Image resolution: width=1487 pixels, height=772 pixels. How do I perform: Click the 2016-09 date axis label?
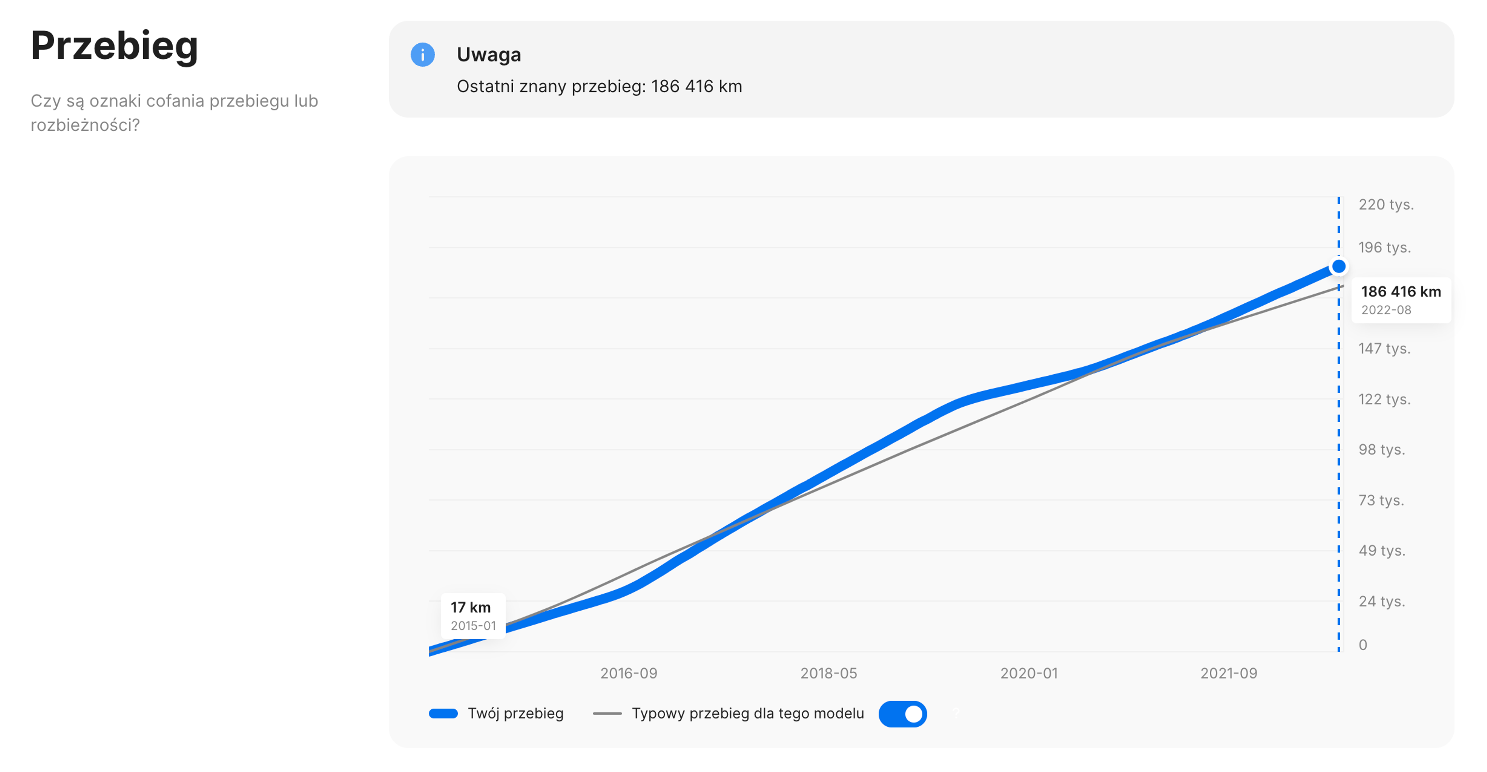(x=628, y=673)
